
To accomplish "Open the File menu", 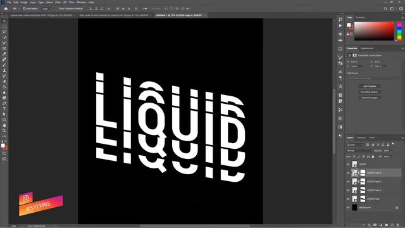I will pos(9,3).
